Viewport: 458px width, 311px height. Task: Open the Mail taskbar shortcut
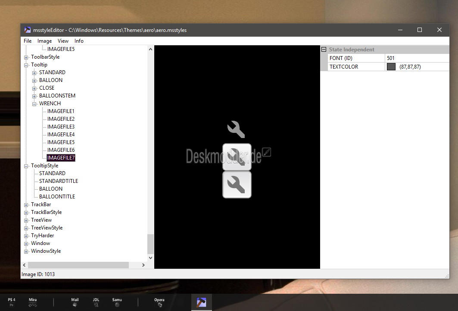pos(75,302)
